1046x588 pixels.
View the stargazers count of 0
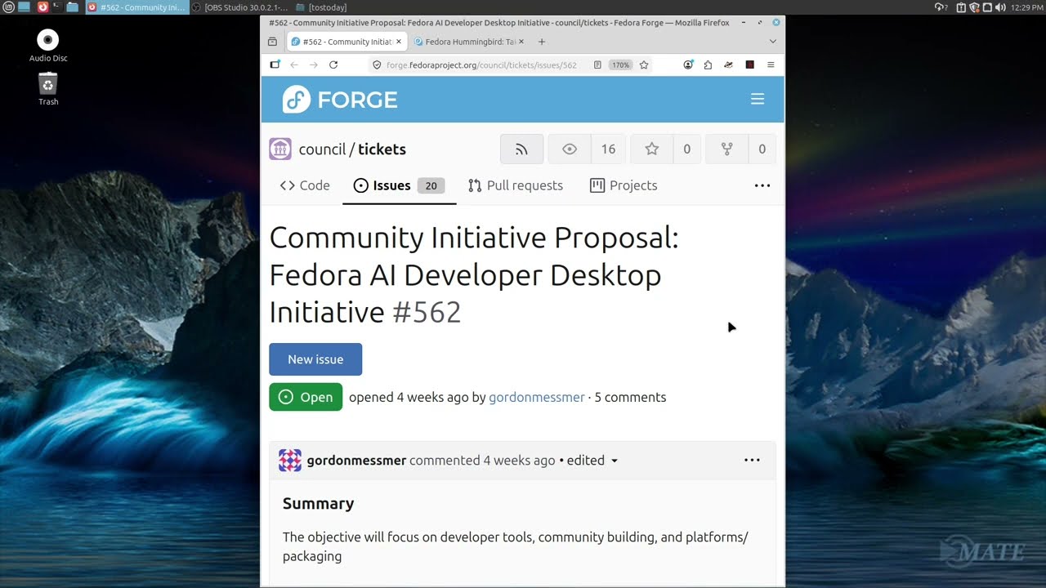tap(686, 149)
